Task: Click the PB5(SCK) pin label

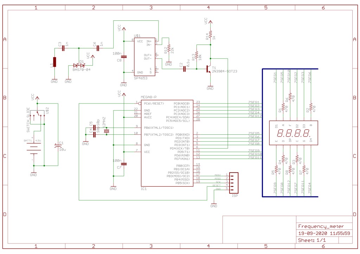Action: pyautogui.click(x=183, y=183)
